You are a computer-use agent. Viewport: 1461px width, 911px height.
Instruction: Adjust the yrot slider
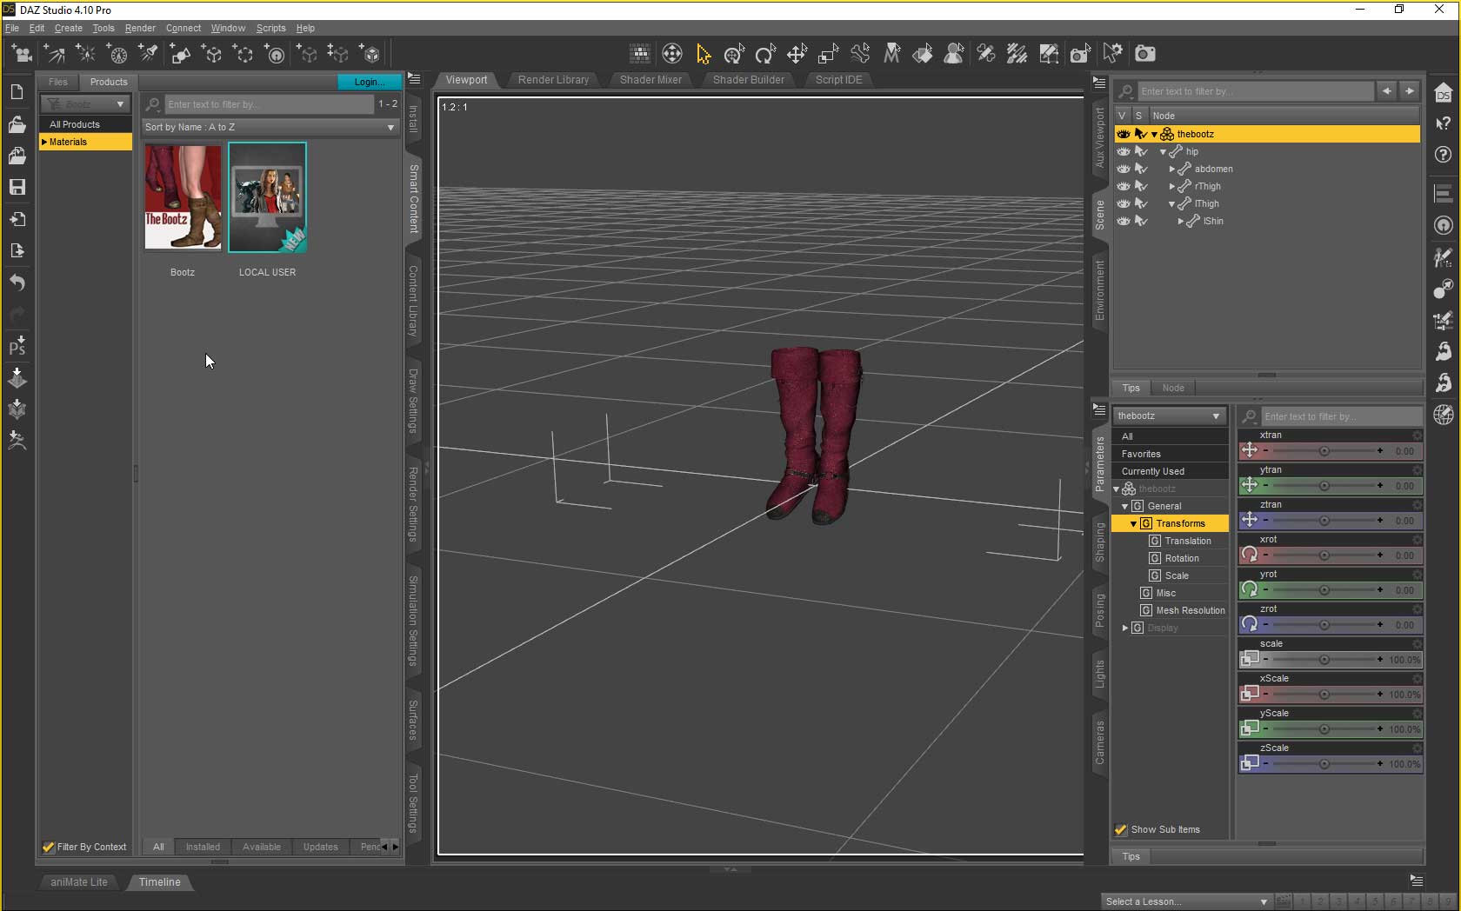[x=1324, y=590]
